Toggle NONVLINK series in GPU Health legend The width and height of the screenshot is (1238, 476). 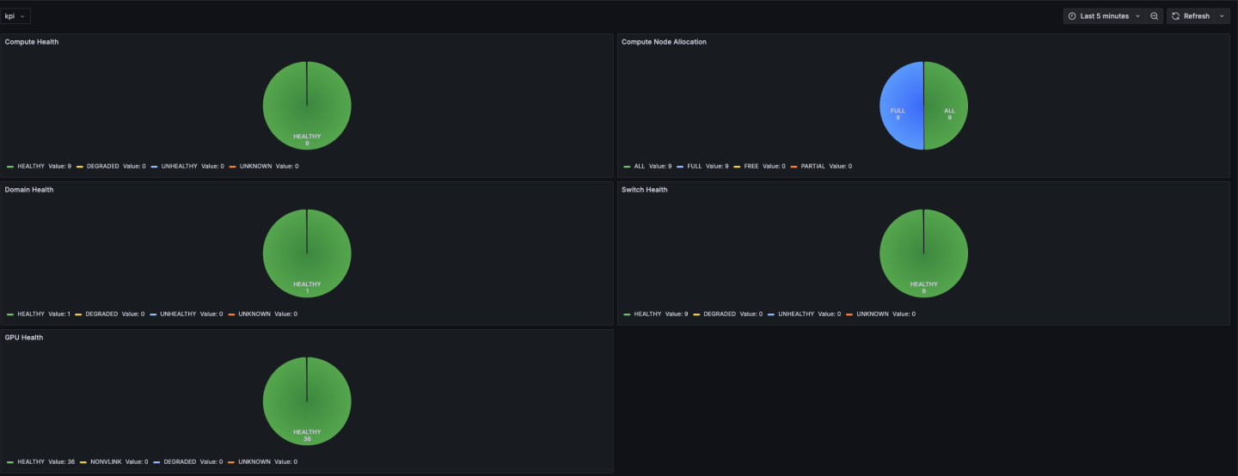(105, 461)
